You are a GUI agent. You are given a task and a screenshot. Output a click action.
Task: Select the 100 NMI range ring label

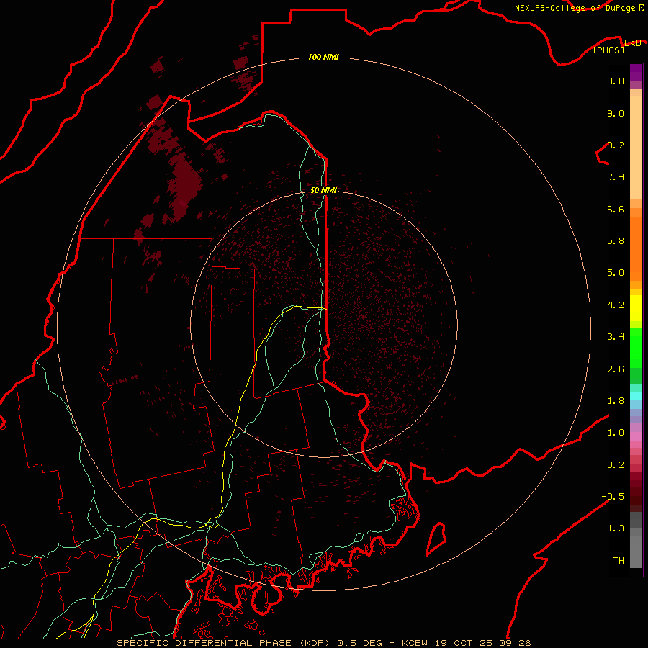[323, 57]
